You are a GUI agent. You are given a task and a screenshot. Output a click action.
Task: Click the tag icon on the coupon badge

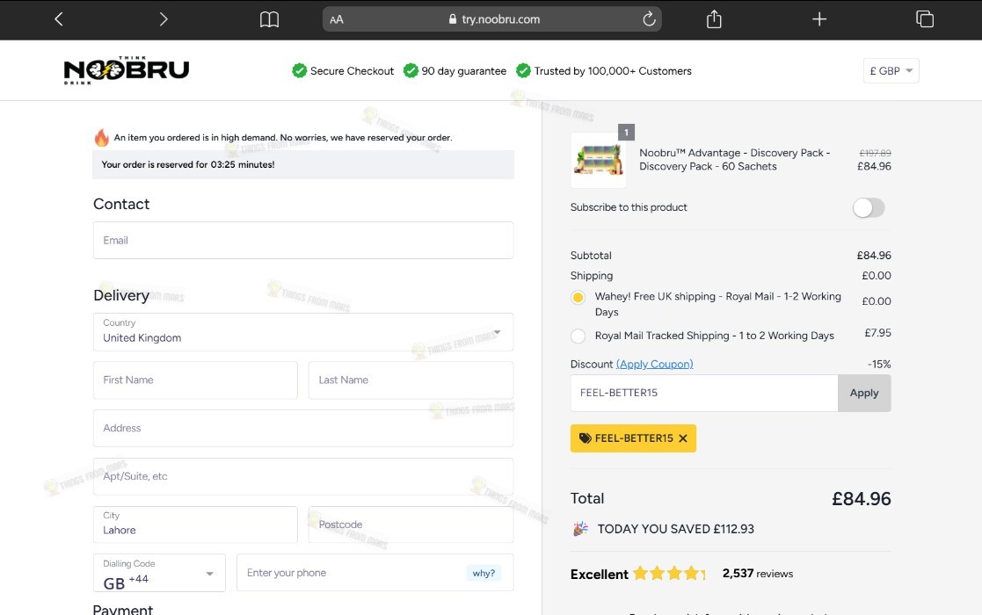pos(585,438)
